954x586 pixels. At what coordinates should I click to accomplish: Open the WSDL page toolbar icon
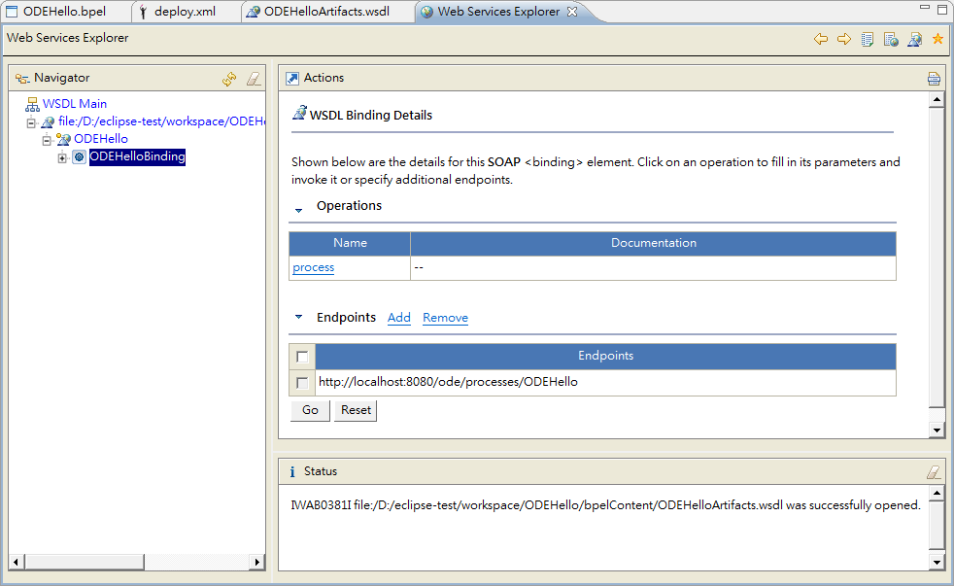(x=914, y=40)
